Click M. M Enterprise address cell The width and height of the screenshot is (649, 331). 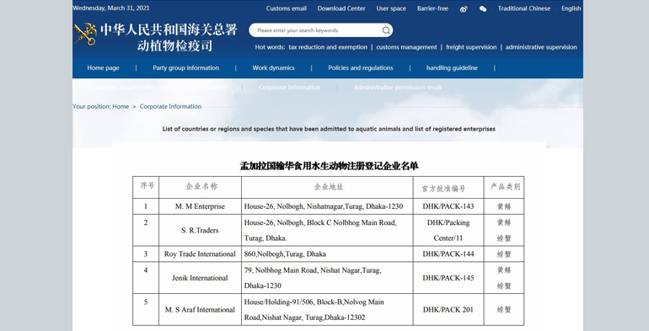327,206
